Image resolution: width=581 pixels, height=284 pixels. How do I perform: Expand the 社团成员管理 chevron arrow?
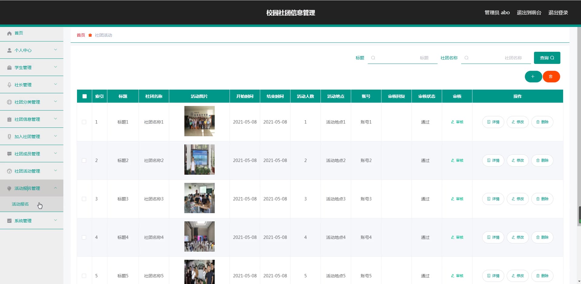[x=55, y=153]
